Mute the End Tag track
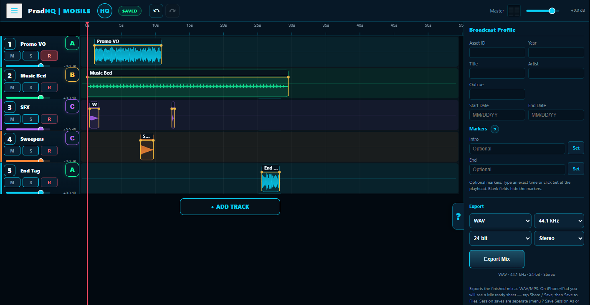This screenshot has height=305, width=590. click(x=12, y=182)
